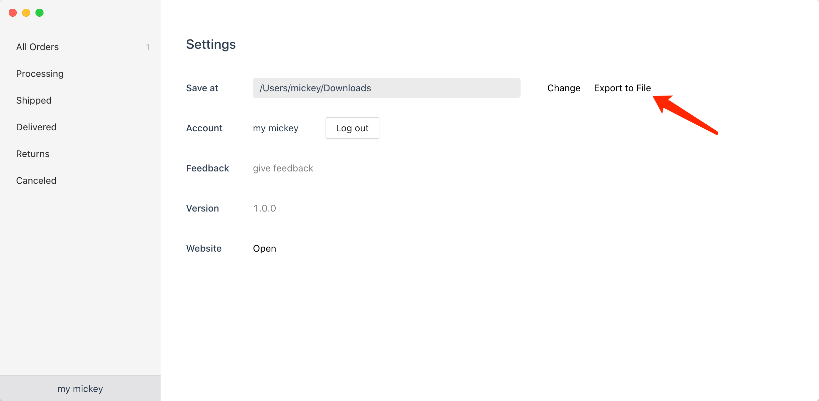Open the All Orders list

coord(37,47)
